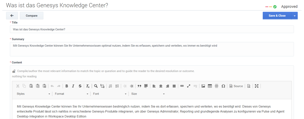The image size is (304, 119).
Task: Open the Font dropdown
Action: tap(110, 94)
